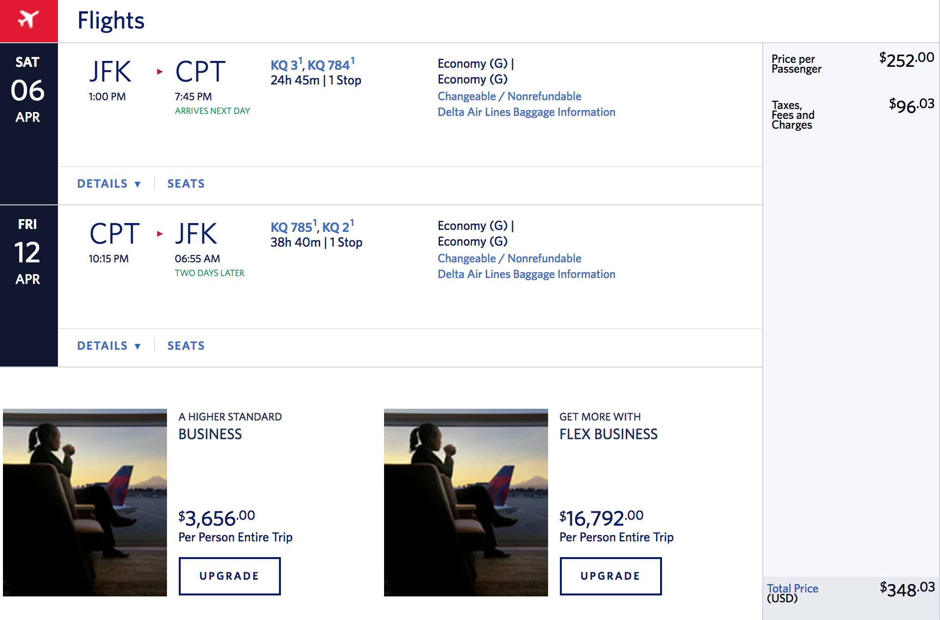Open the KQ 2 flight number link
The height and width of the screenshot is (620, 940).
tap(336, 227)
